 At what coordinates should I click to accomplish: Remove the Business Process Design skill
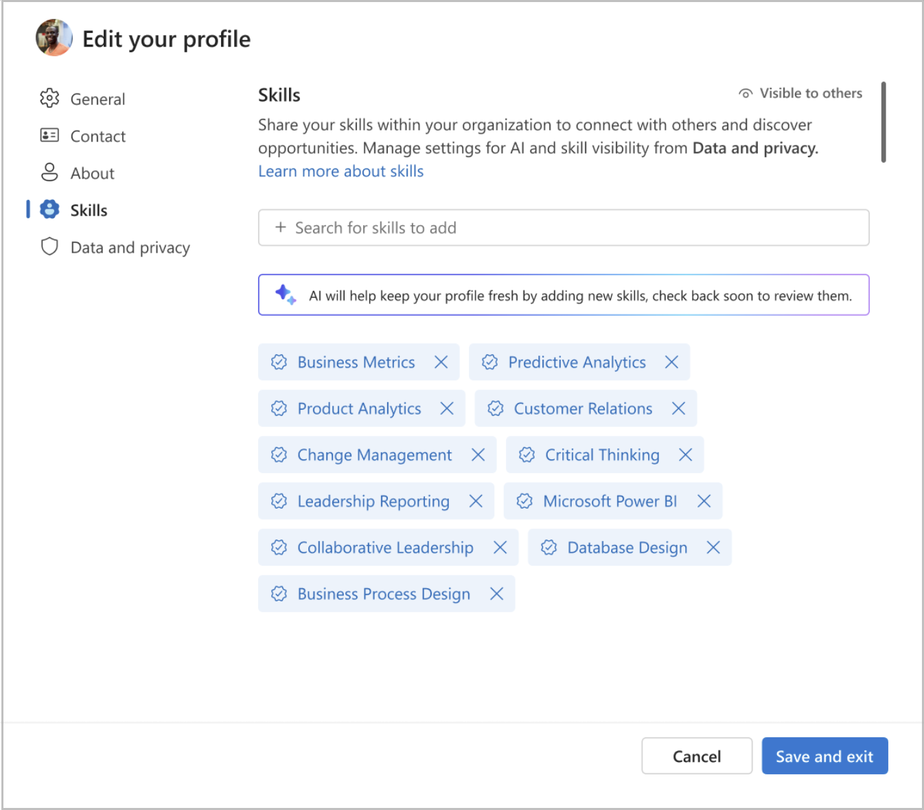click(496, 594)
